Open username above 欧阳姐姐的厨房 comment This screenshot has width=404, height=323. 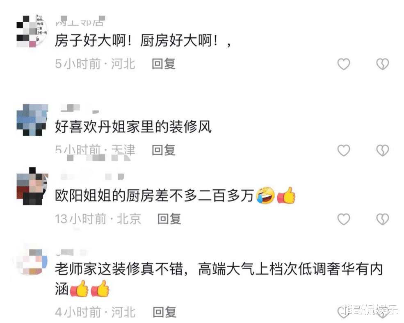click(x=93, y=177)
